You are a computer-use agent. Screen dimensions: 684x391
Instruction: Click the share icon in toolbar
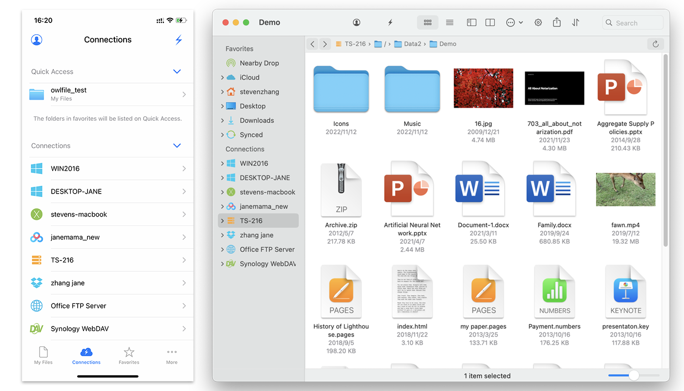(x=556, y=22)
